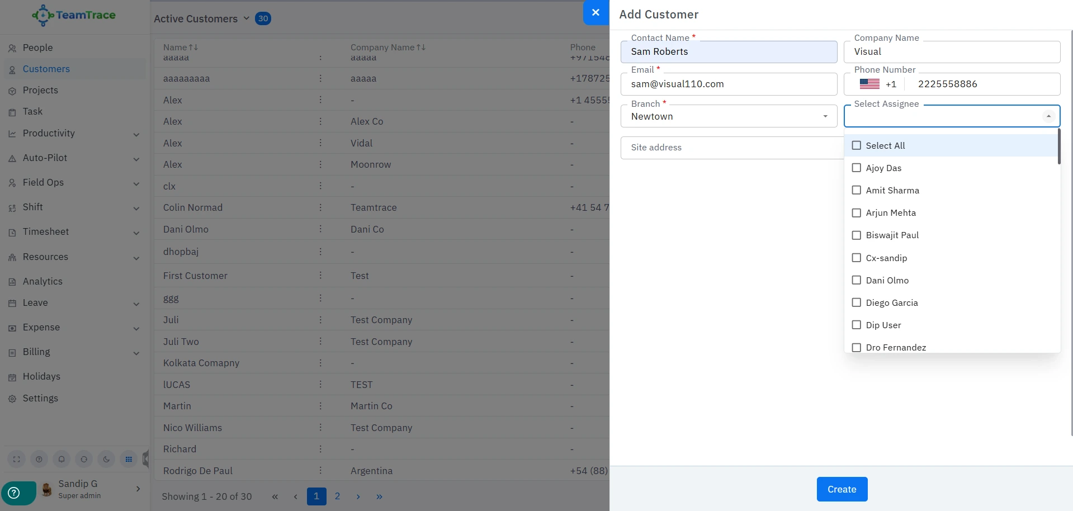
Task: Open the Branch dropdown showing Newtown
Action: click(x=728, y=116)
